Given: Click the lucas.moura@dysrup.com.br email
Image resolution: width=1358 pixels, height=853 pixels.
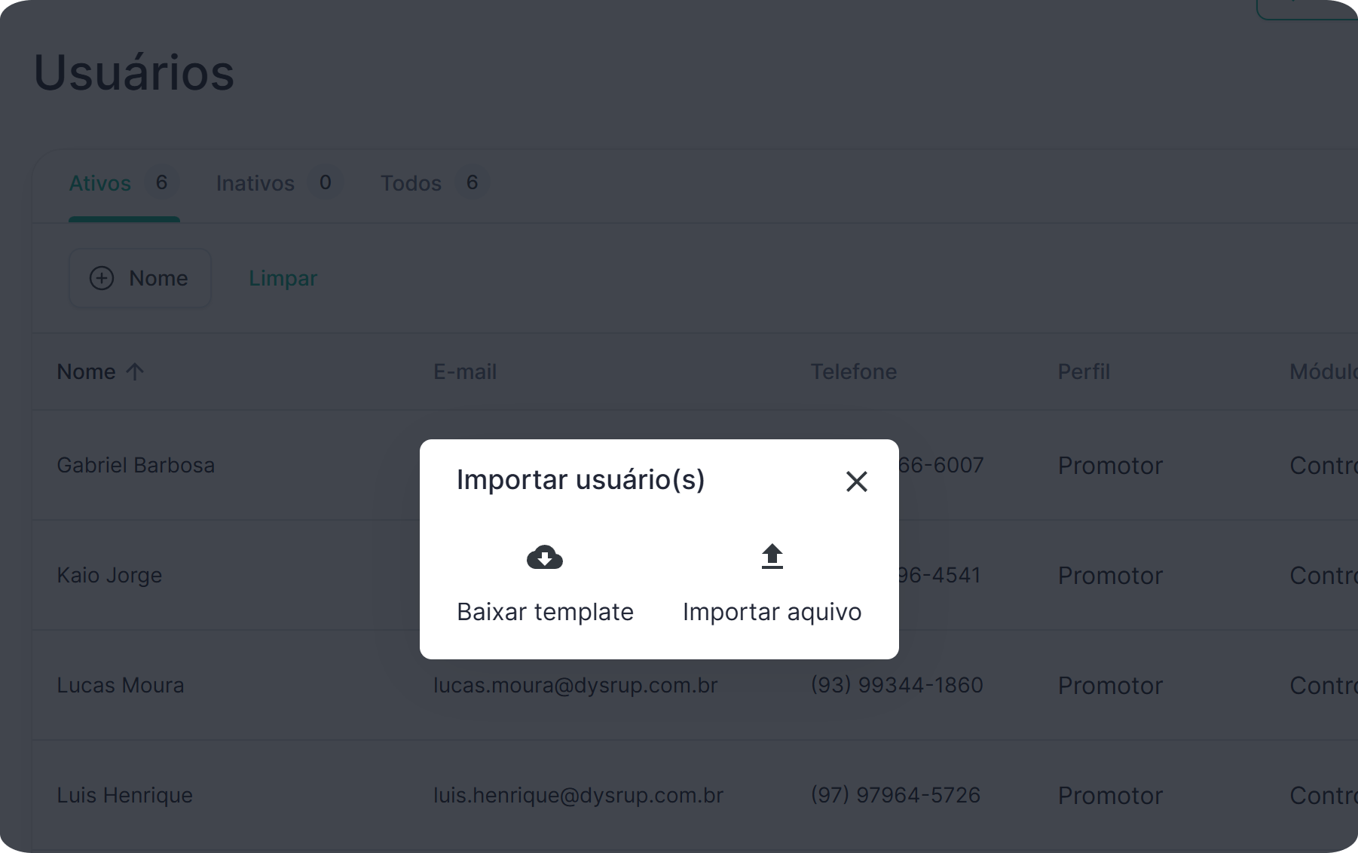Looking at the screenshot, I should pos(576,685).
